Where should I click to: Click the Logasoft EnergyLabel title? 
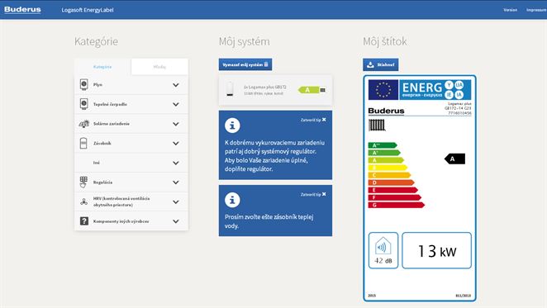(88, 10)
